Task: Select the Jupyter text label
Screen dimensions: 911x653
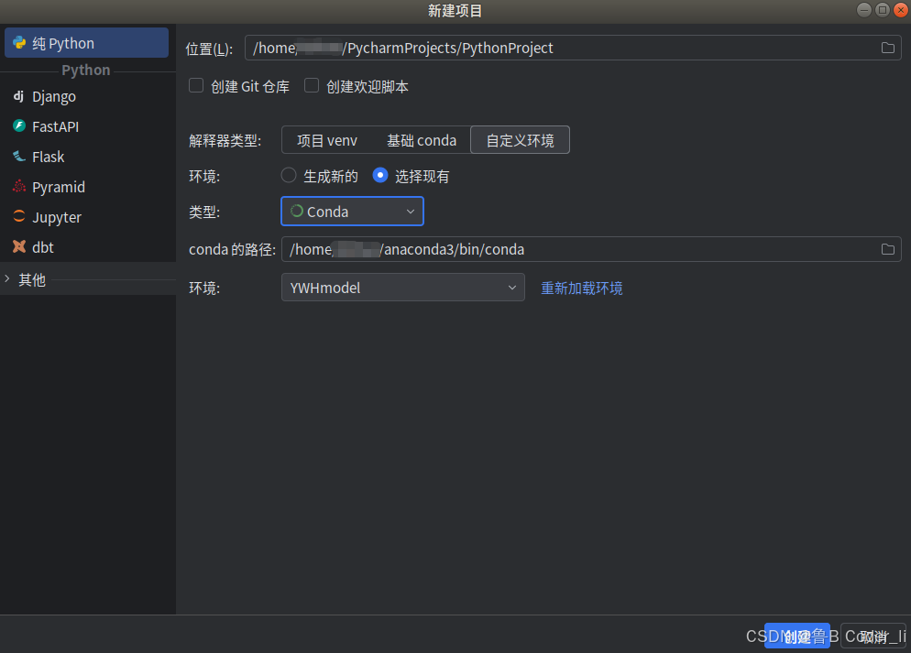Action: pos(57,217)
